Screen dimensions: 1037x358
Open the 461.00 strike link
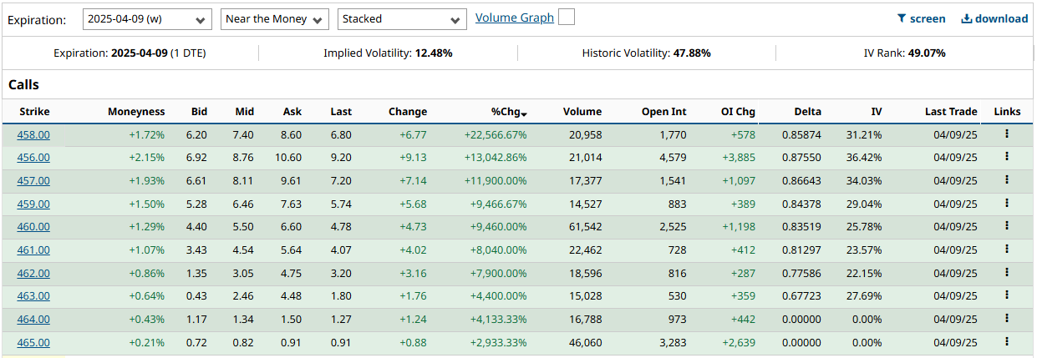click(33, 250)
